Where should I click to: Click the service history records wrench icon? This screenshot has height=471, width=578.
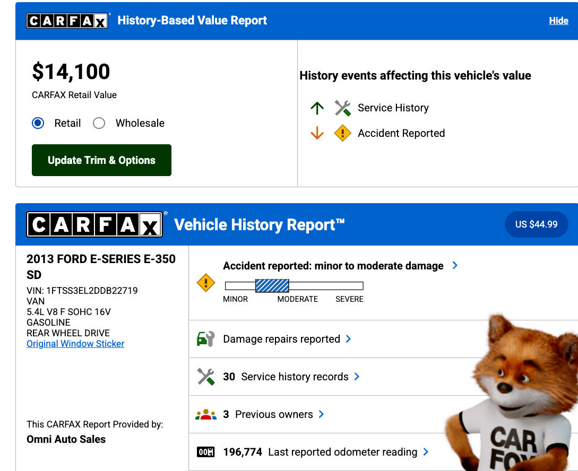pyautogui.click(x=205, y=377)
